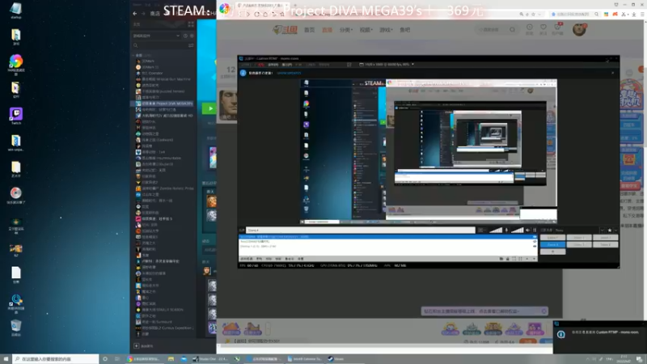Image resolution: width=647 pixels, height=364 pixels.
Task: Open the Store tab in Steam
Action: coord(154,14)
